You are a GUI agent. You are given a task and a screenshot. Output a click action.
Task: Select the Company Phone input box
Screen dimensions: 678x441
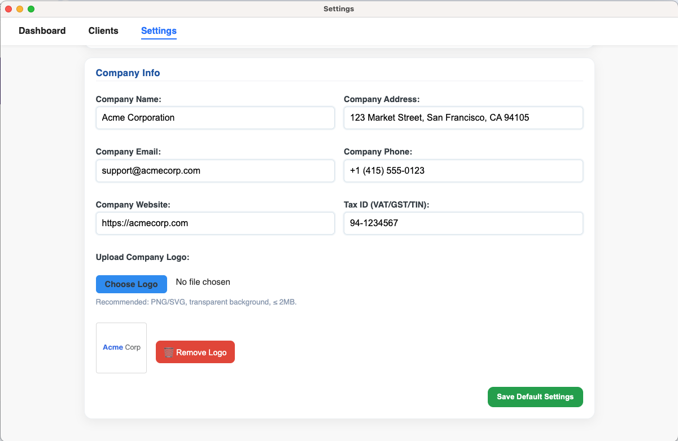[x=463, y=171]
